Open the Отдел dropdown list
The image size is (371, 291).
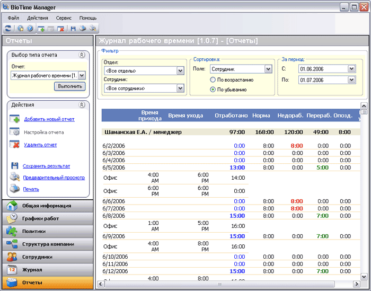pos(180,70)
